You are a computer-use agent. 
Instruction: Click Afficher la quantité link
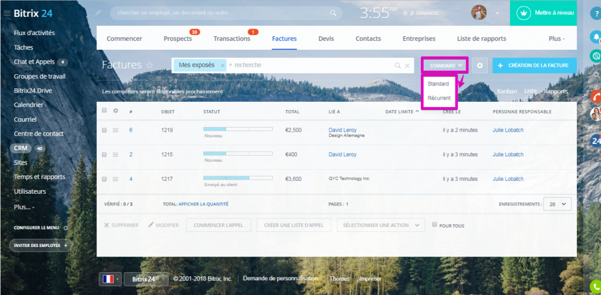pos(204,204)
